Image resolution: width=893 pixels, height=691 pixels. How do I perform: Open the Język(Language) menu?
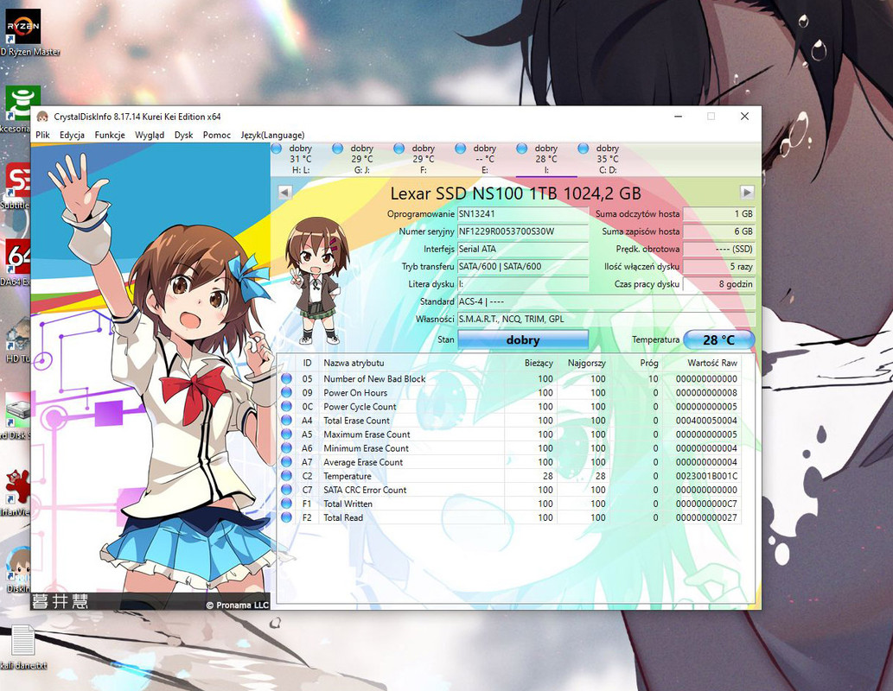pyautogui.click(x=272, y=135)
